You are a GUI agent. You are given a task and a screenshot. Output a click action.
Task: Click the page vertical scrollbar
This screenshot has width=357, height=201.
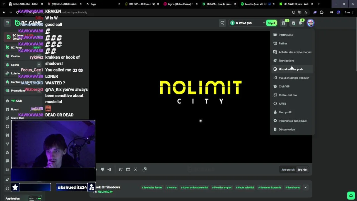point(356,45)
